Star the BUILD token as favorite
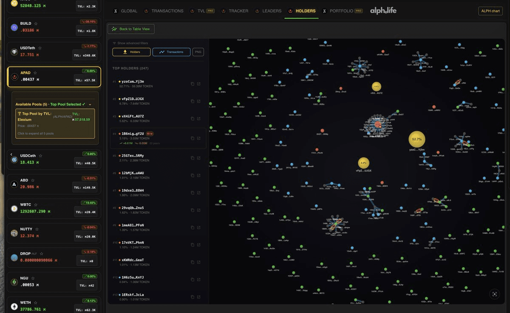This screenshot has width=510, height=313. click(x=36, y=24)
